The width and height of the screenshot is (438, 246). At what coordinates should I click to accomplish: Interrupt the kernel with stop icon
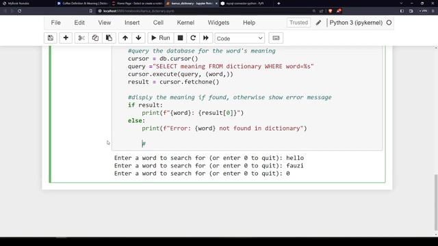pos(181,38)
